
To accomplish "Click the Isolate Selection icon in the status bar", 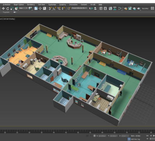I will (x=87, y=136).
